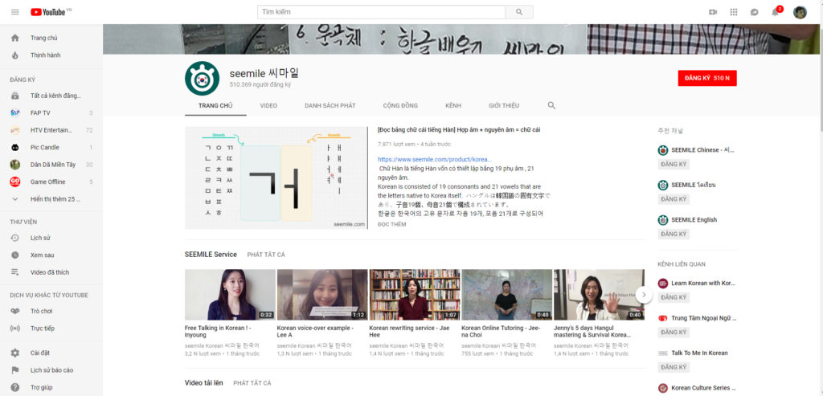The width and height of the screenshot is (823, 396).
Task: Open the notifications bell
Action: 775,12
